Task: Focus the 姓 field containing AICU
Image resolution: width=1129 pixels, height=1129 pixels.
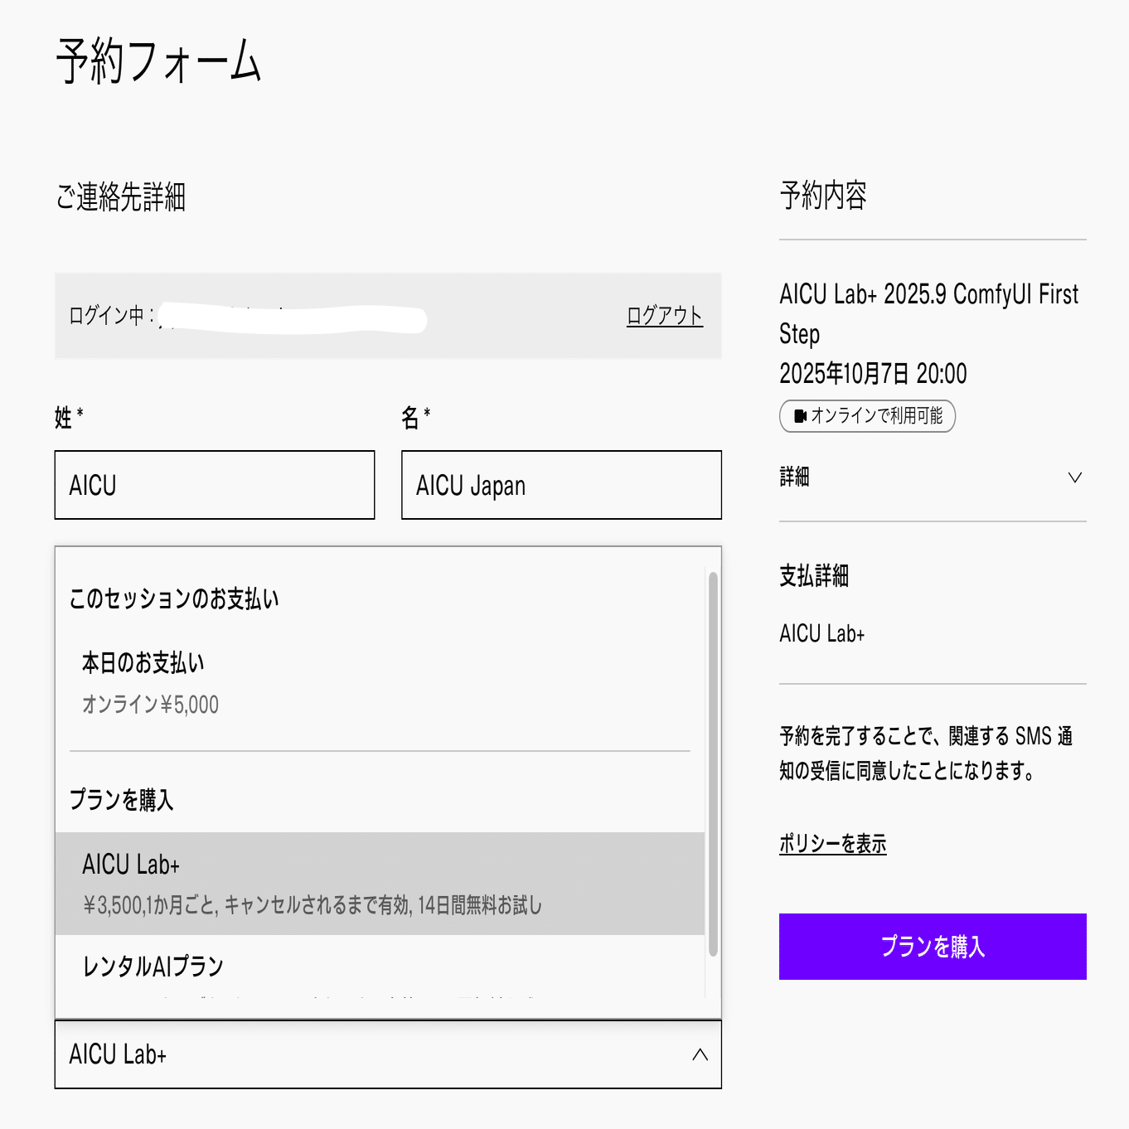Action: (214, 486)
